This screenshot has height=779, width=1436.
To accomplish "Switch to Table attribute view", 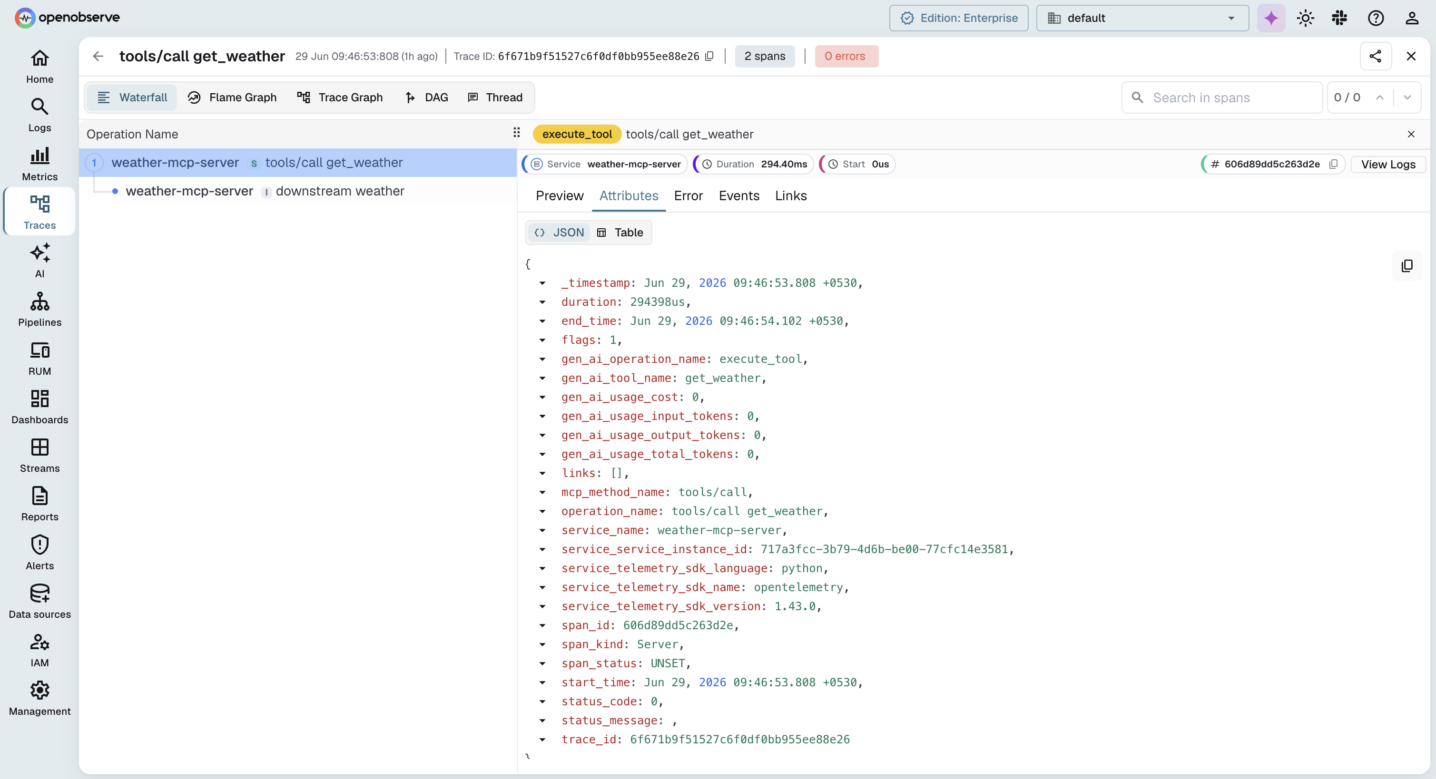I will pyautogui.click(x=620, y=233).
